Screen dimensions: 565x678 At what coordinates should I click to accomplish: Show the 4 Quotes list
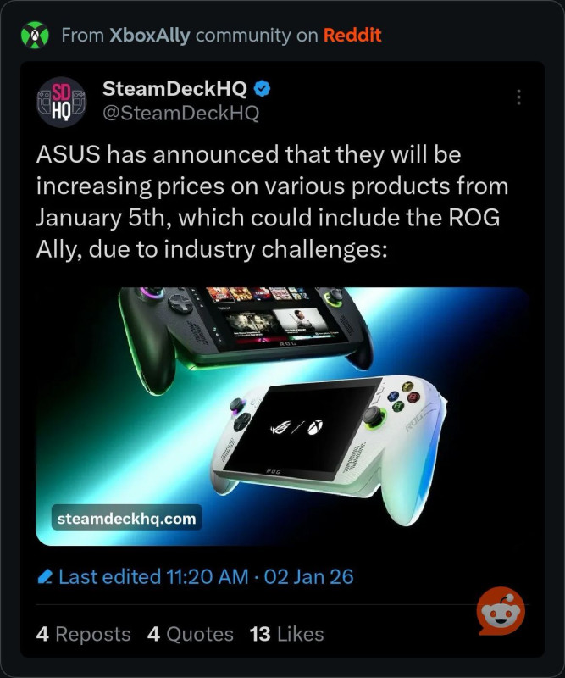tap(190, 634)
